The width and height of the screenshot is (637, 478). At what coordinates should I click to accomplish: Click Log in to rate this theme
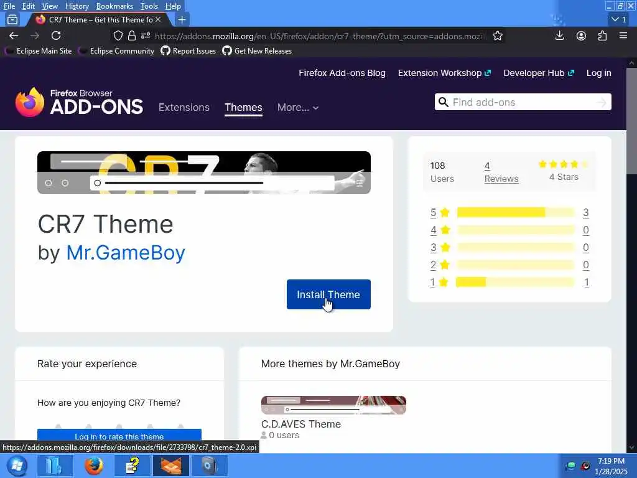click(x=119, y=436)
